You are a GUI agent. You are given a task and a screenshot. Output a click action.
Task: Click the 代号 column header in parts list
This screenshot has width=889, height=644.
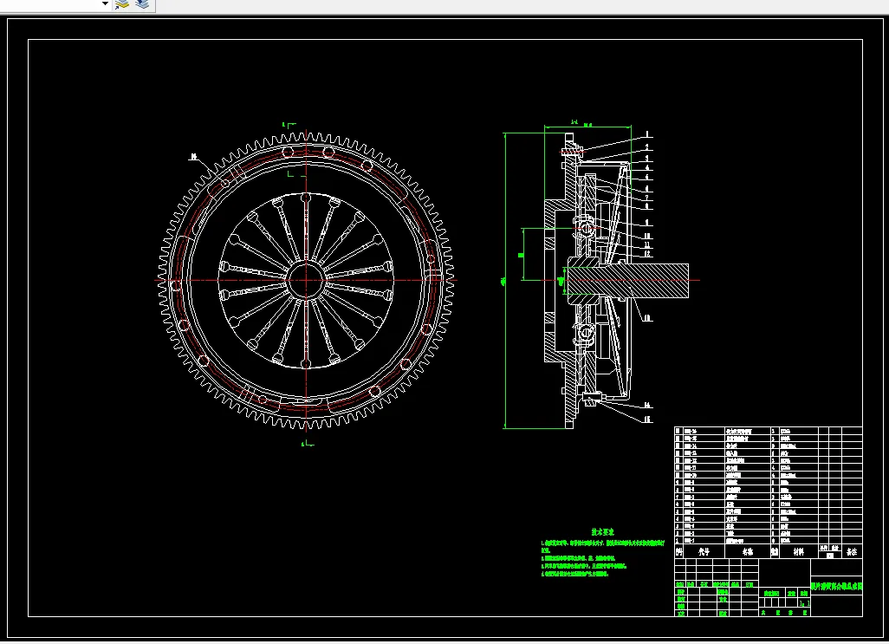[x=703, y=550]
